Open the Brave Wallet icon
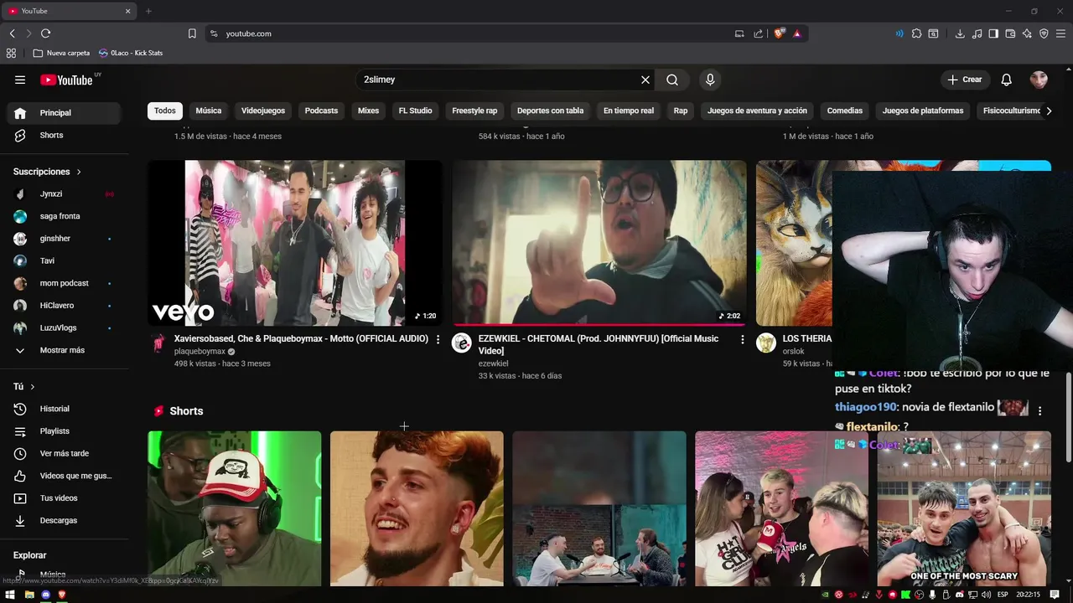The height and width of the screenshot is (603, 1073). (x=1010, y=33)
